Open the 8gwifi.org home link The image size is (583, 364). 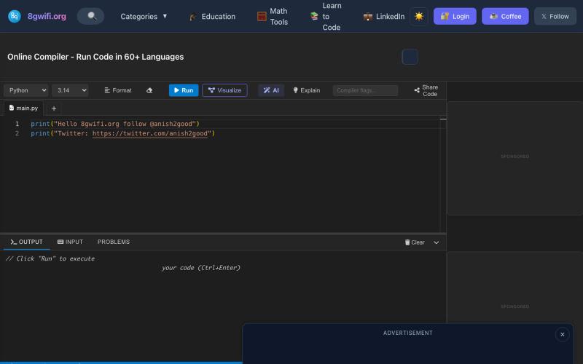coord(47,16)
